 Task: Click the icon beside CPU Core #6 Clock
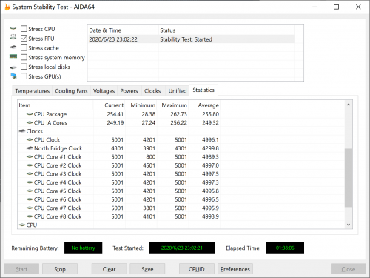[x=30, y=199]
